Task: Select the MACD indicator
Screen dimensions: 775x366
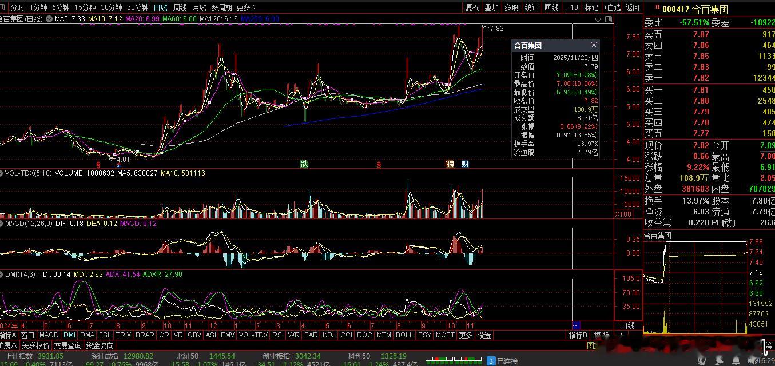Action: click(x=49, y=335)
